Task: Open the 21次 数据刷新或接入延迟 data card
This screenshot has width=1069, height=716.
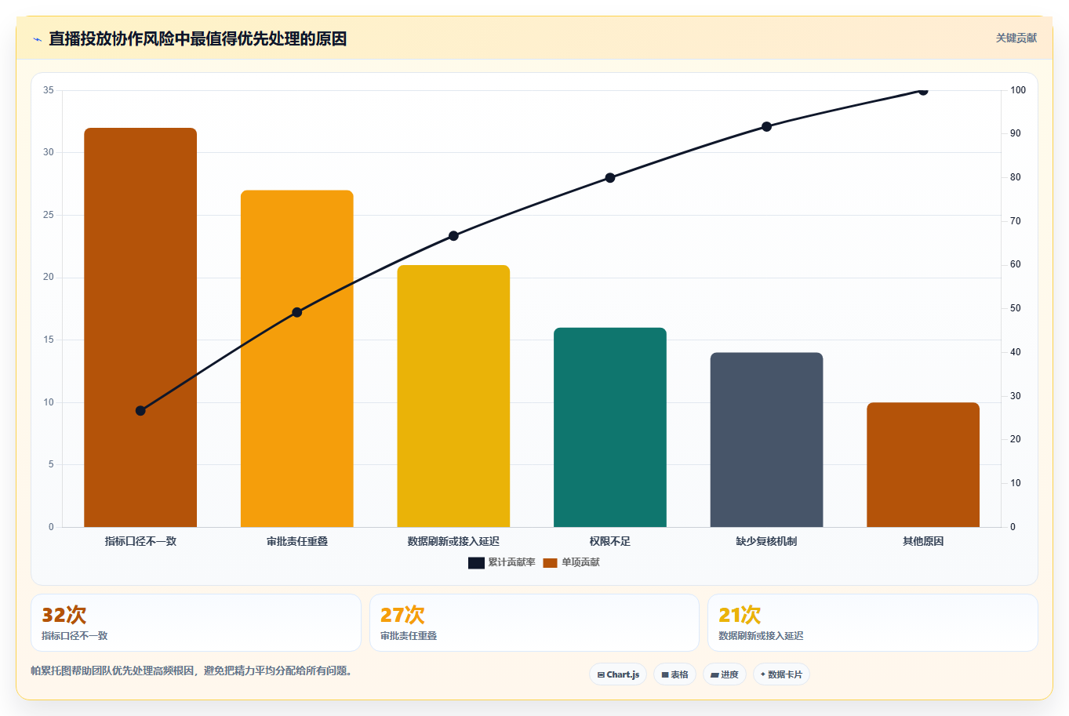Action: [x=873, y=623]
